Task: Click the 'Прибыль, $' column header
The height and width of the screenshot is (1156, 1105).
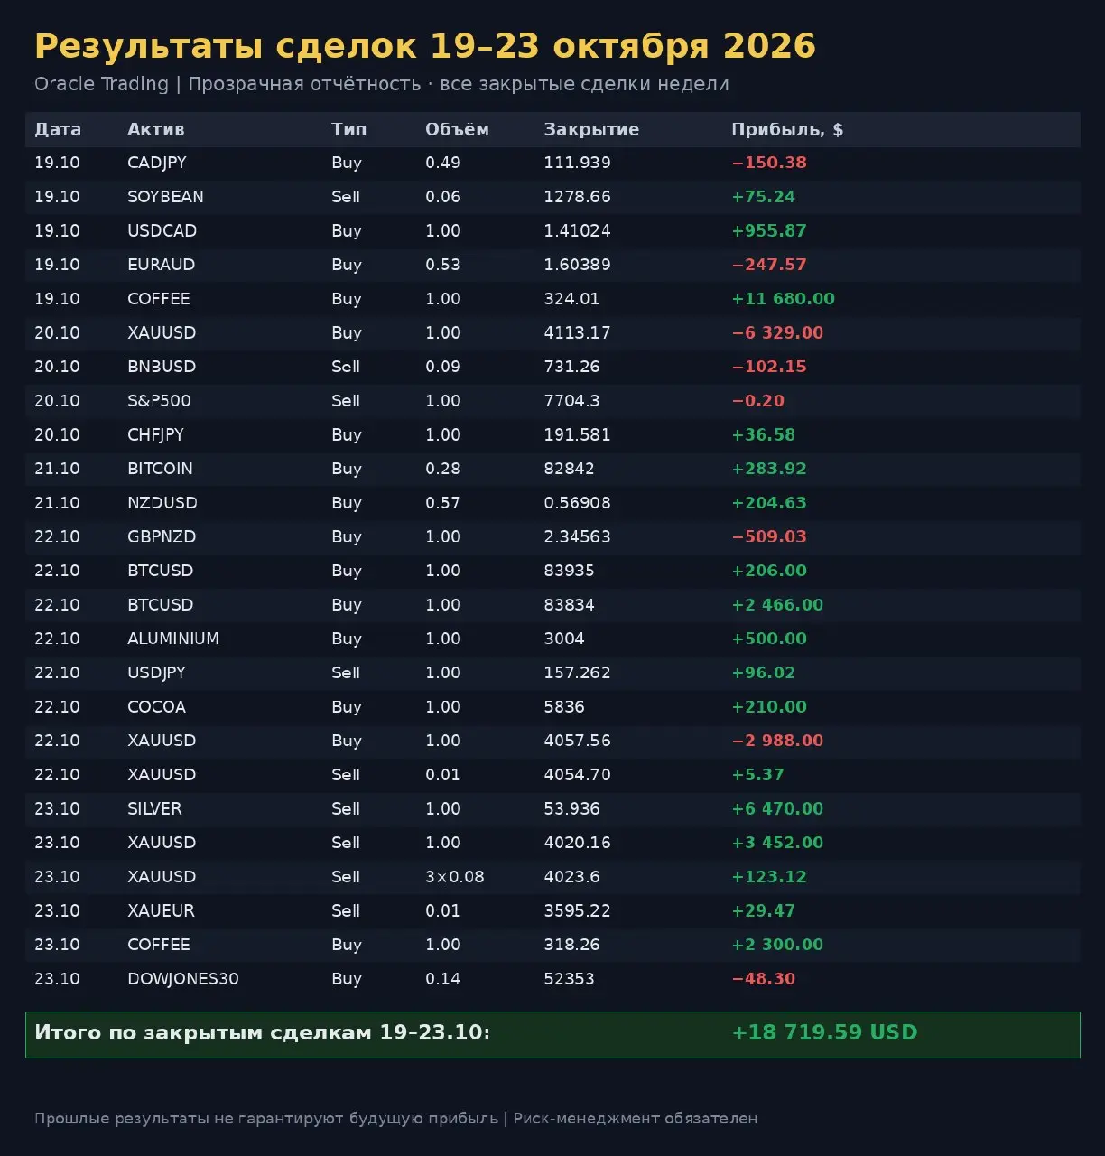Action: pos(787,129)
